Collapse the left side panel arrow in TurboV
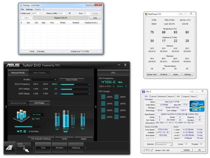The height and width of the screenshot is (158, 210). (6, 107)
